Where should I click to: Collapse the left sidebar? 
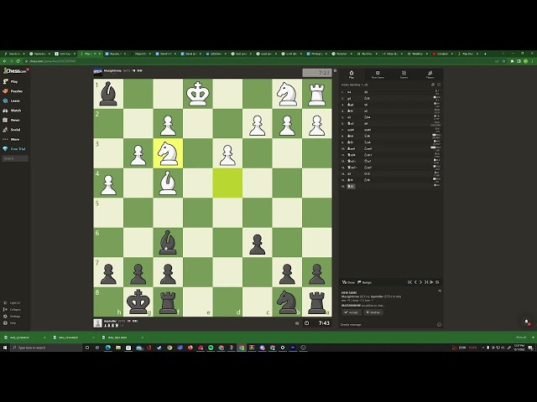point(12,309)
